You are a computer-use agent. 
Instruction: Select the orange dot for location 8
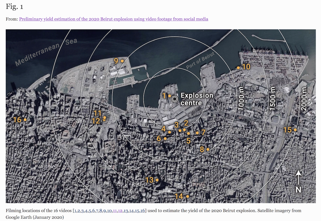(x=208, y=149)
